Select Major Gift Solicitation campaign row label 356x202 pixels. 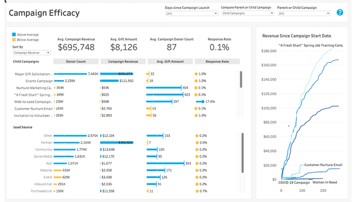click(x=33, y=74)
